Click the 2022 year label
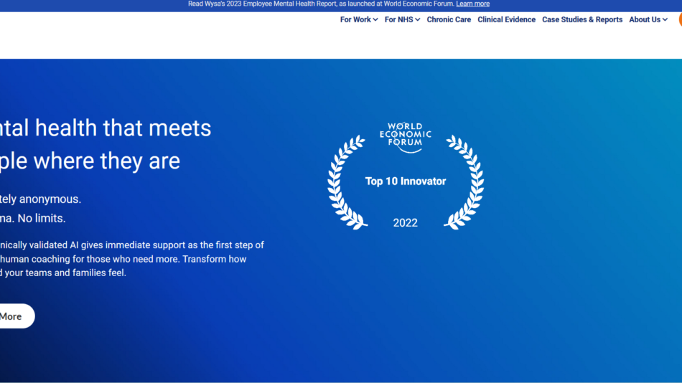The width and height of the screenshot is (682, 383). click(405, 223)
